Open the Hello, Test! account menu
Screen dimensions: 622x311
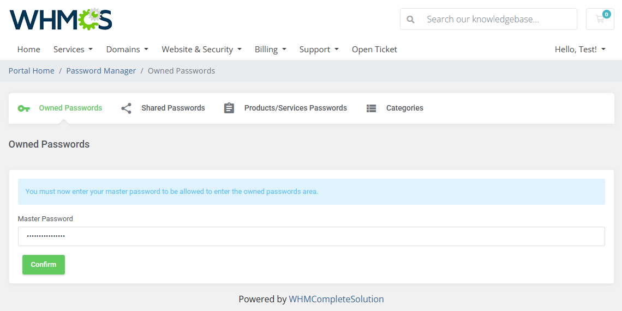[x=579, y=50]
